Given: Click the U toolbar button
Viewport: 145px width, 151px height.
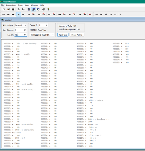Looking at the screenshot, I should (x=121, y=14).
